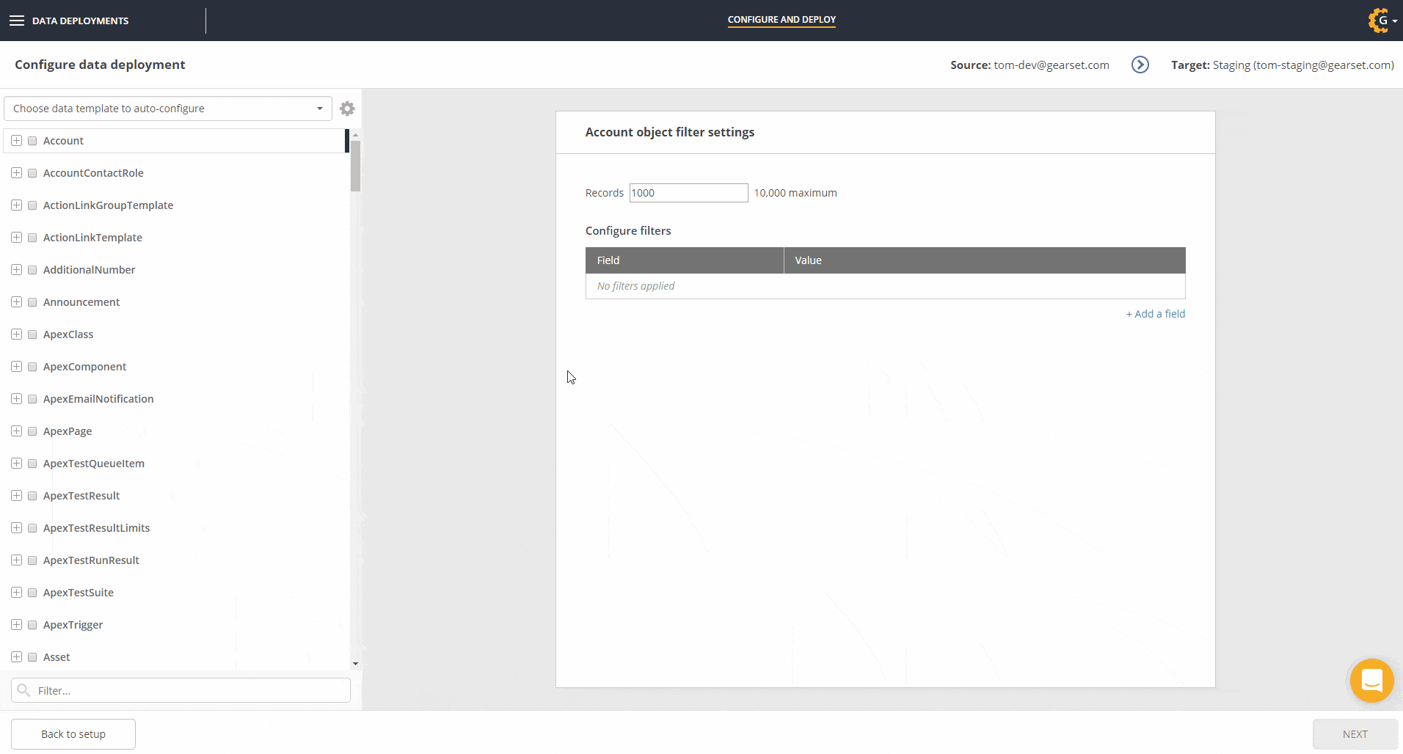Click the Gearset account logo icon
This screenshot has height=754, width=1403.
click(x=1379, y=21)
